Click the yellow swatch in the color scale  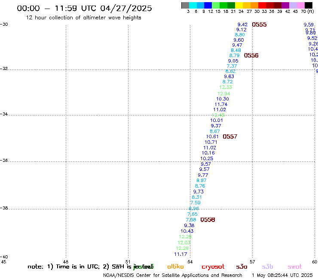pos(239,5)
